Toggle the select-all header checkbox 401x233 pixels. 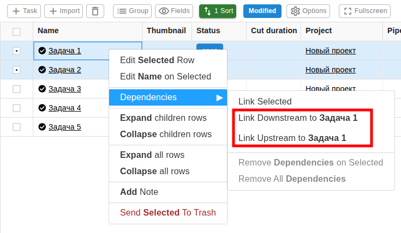pyautogui.click(x=16, y=31)
